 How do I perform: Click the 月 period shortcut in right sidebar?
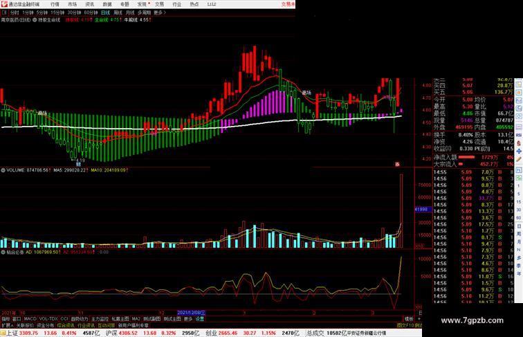[x=519, y=242]
